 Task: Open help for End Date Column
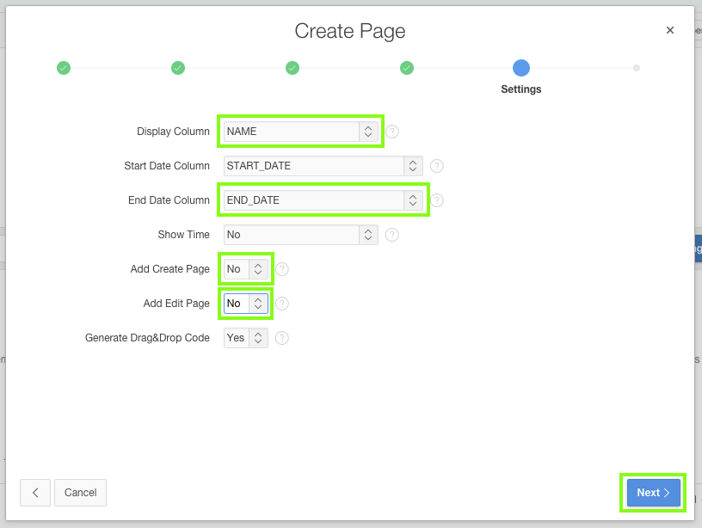point(437,200)
